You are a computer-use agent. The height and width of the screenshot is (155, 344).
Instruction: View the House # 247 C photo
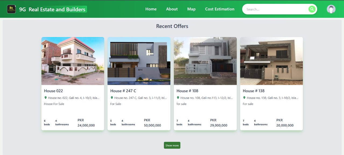(139, 61)
